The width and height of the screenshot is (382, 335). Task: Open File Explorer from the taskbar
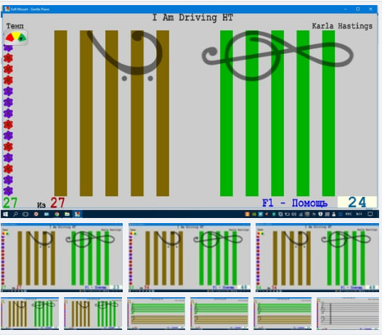click(67, 214)
